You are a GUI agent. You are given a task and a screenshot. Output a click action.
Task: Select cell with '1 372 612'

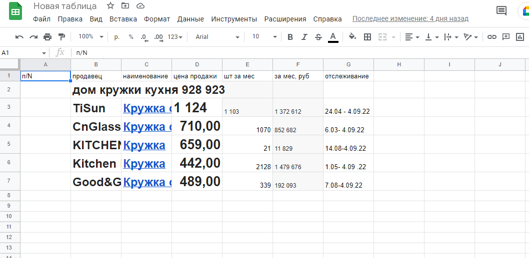(x=298, y=107)
